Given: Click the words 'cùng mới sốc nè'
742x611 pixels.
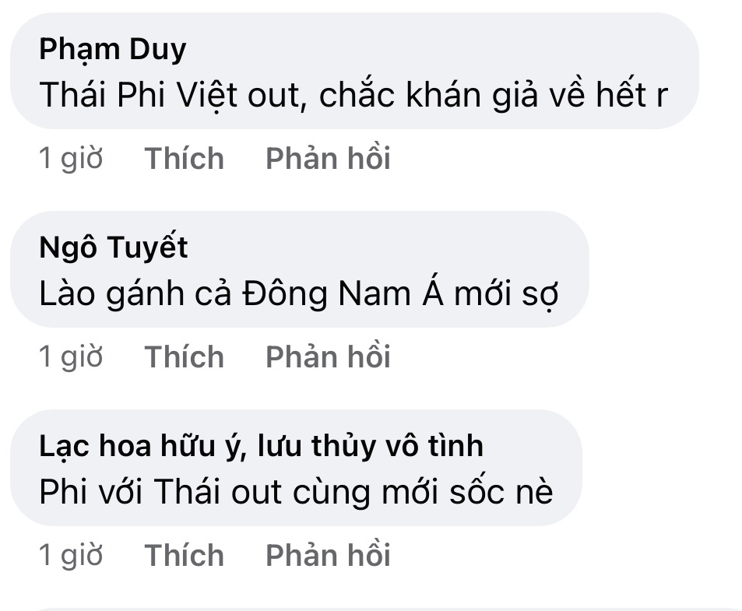Looking at the screenshot, I should pos(423,493).
